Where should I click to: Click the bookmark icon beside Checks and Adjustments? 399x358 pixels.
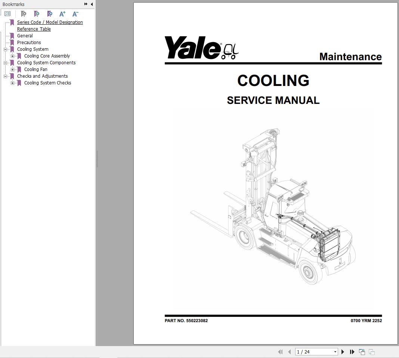(12, 76)
